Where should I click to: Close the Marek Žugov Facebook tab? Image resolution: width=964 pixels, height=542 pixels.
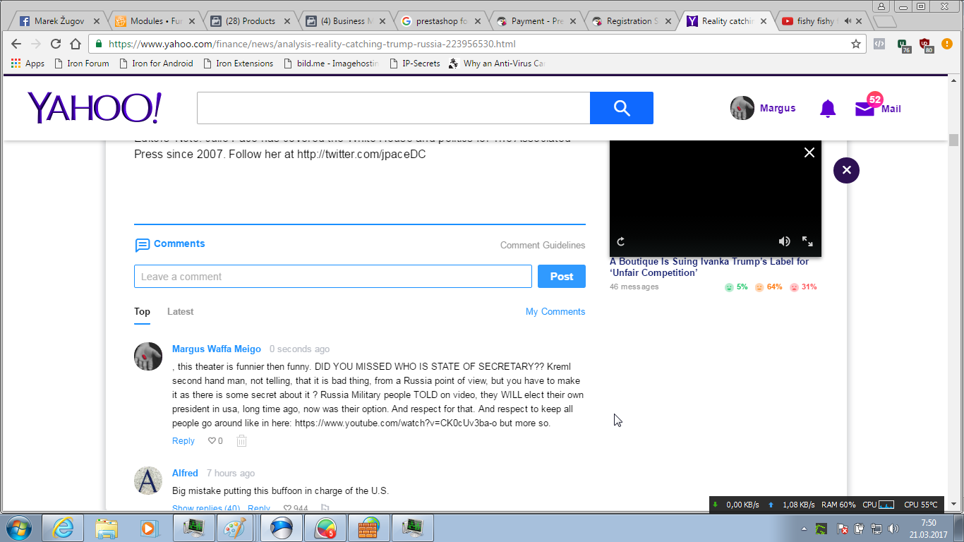click(x=97, y=21)
